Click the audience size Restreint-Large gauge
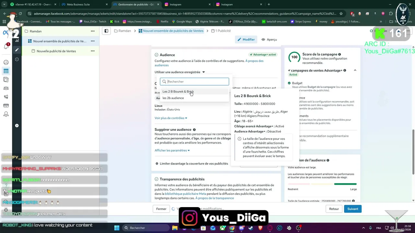This screenshot has width=415, height=233. [322, 184]
